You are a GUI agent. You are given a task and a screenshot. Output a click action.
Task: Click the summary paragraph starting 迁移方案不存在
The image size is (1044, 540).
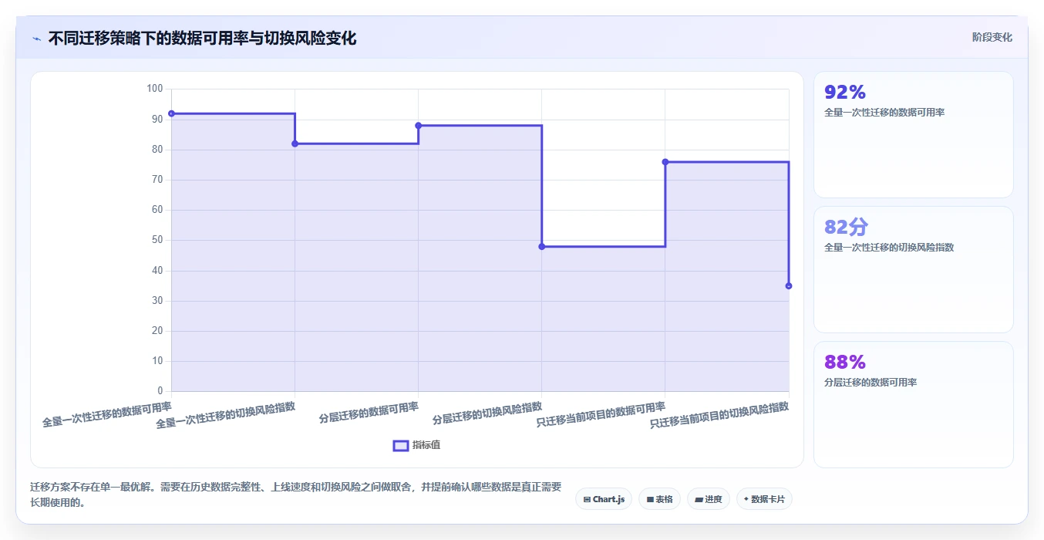pyautogui.click(x=296, y=494)
